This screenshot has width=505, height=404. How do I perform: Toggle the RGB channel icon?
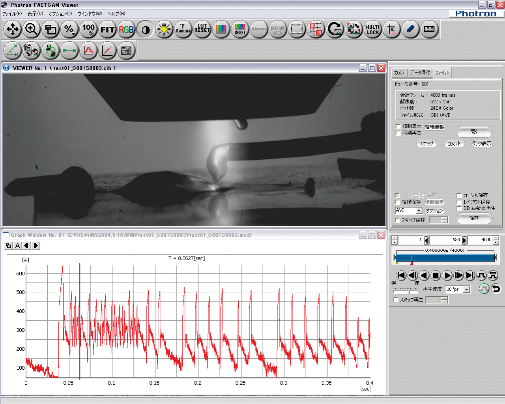click(x=126, y=30)
